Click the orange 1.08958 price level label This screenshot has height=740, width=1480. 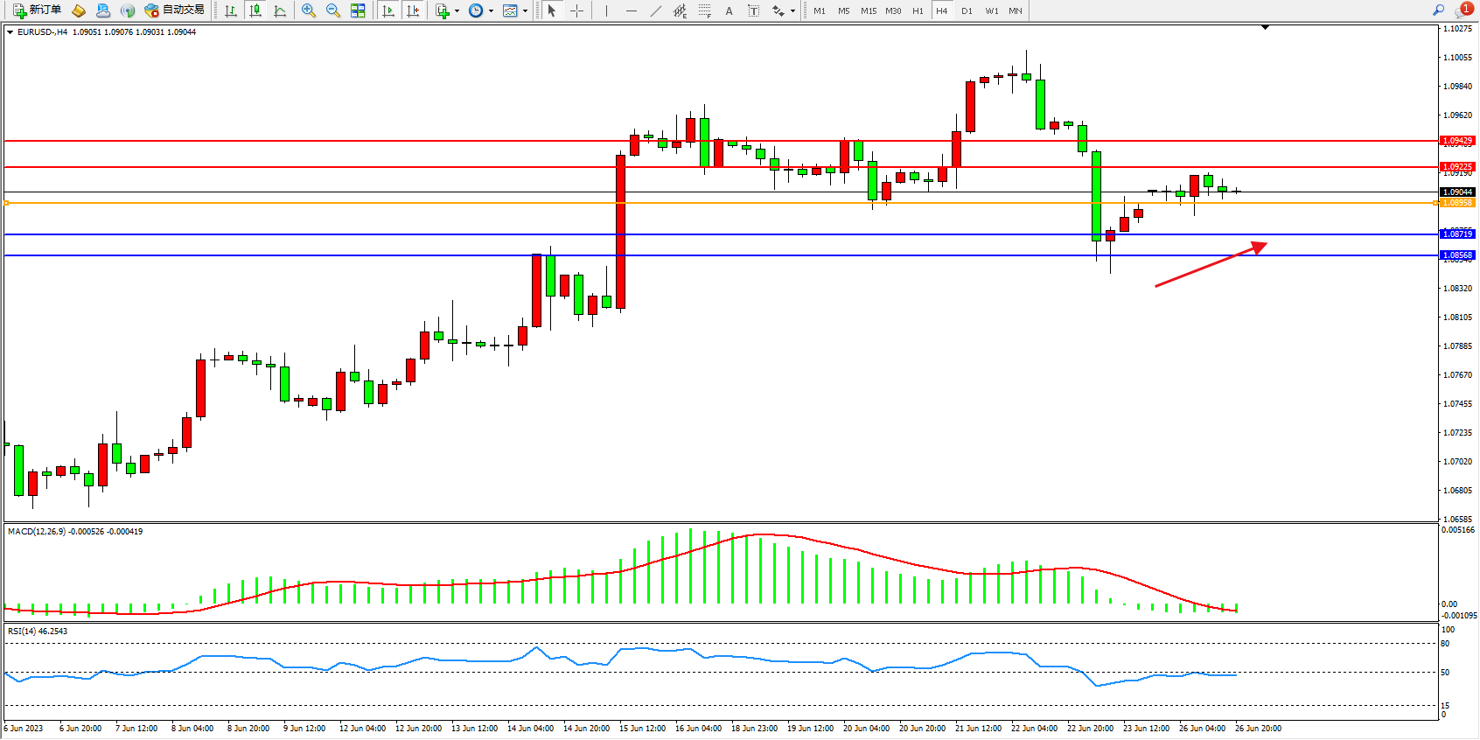pos(1457,203)
